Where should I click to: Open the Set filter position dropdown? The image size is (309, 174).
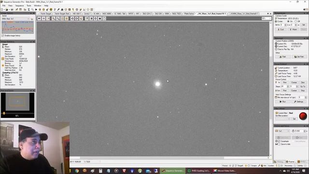pos(283,119)
